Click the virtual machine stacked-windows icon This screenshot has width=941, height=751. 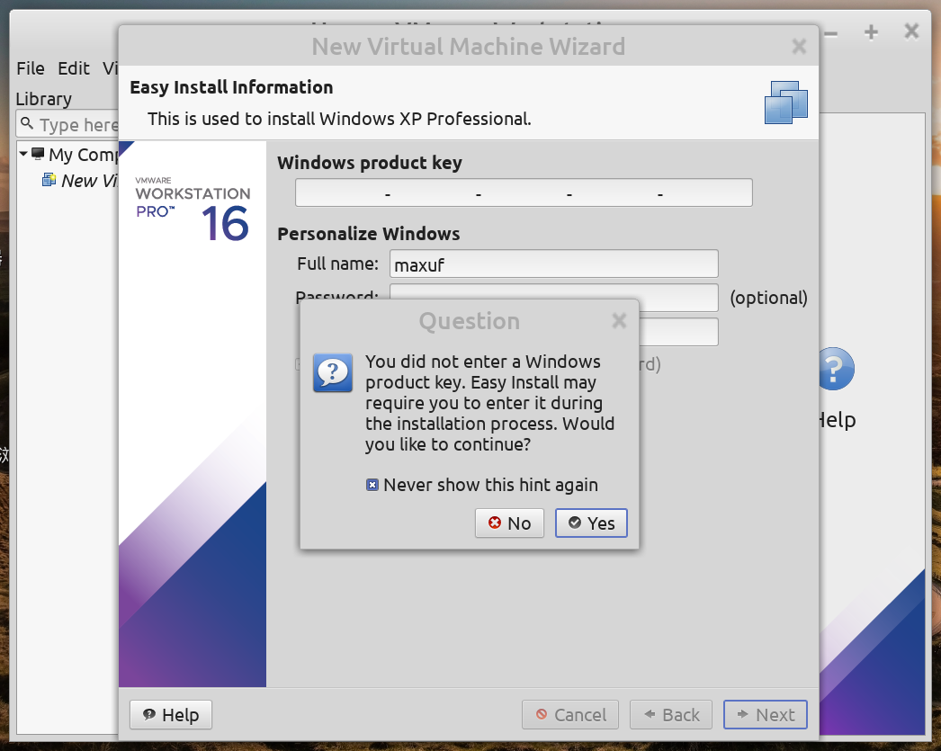pos(786,103)
